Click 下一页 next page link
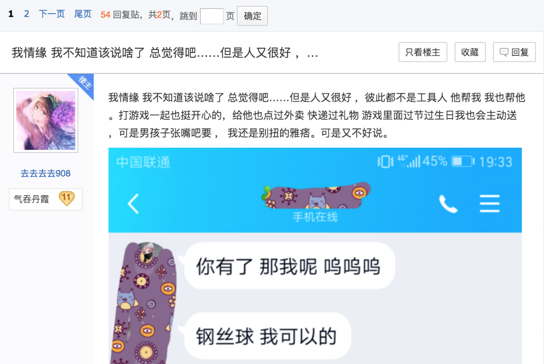544x364 pixels. pyautogui.click(x=51, y=14)
